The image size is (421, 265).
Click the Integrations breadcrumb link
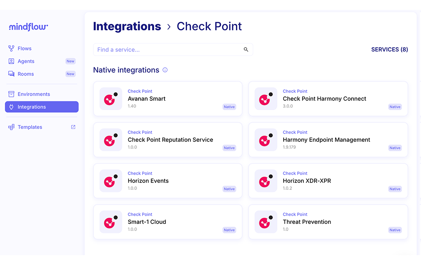[x=127, y=26]
